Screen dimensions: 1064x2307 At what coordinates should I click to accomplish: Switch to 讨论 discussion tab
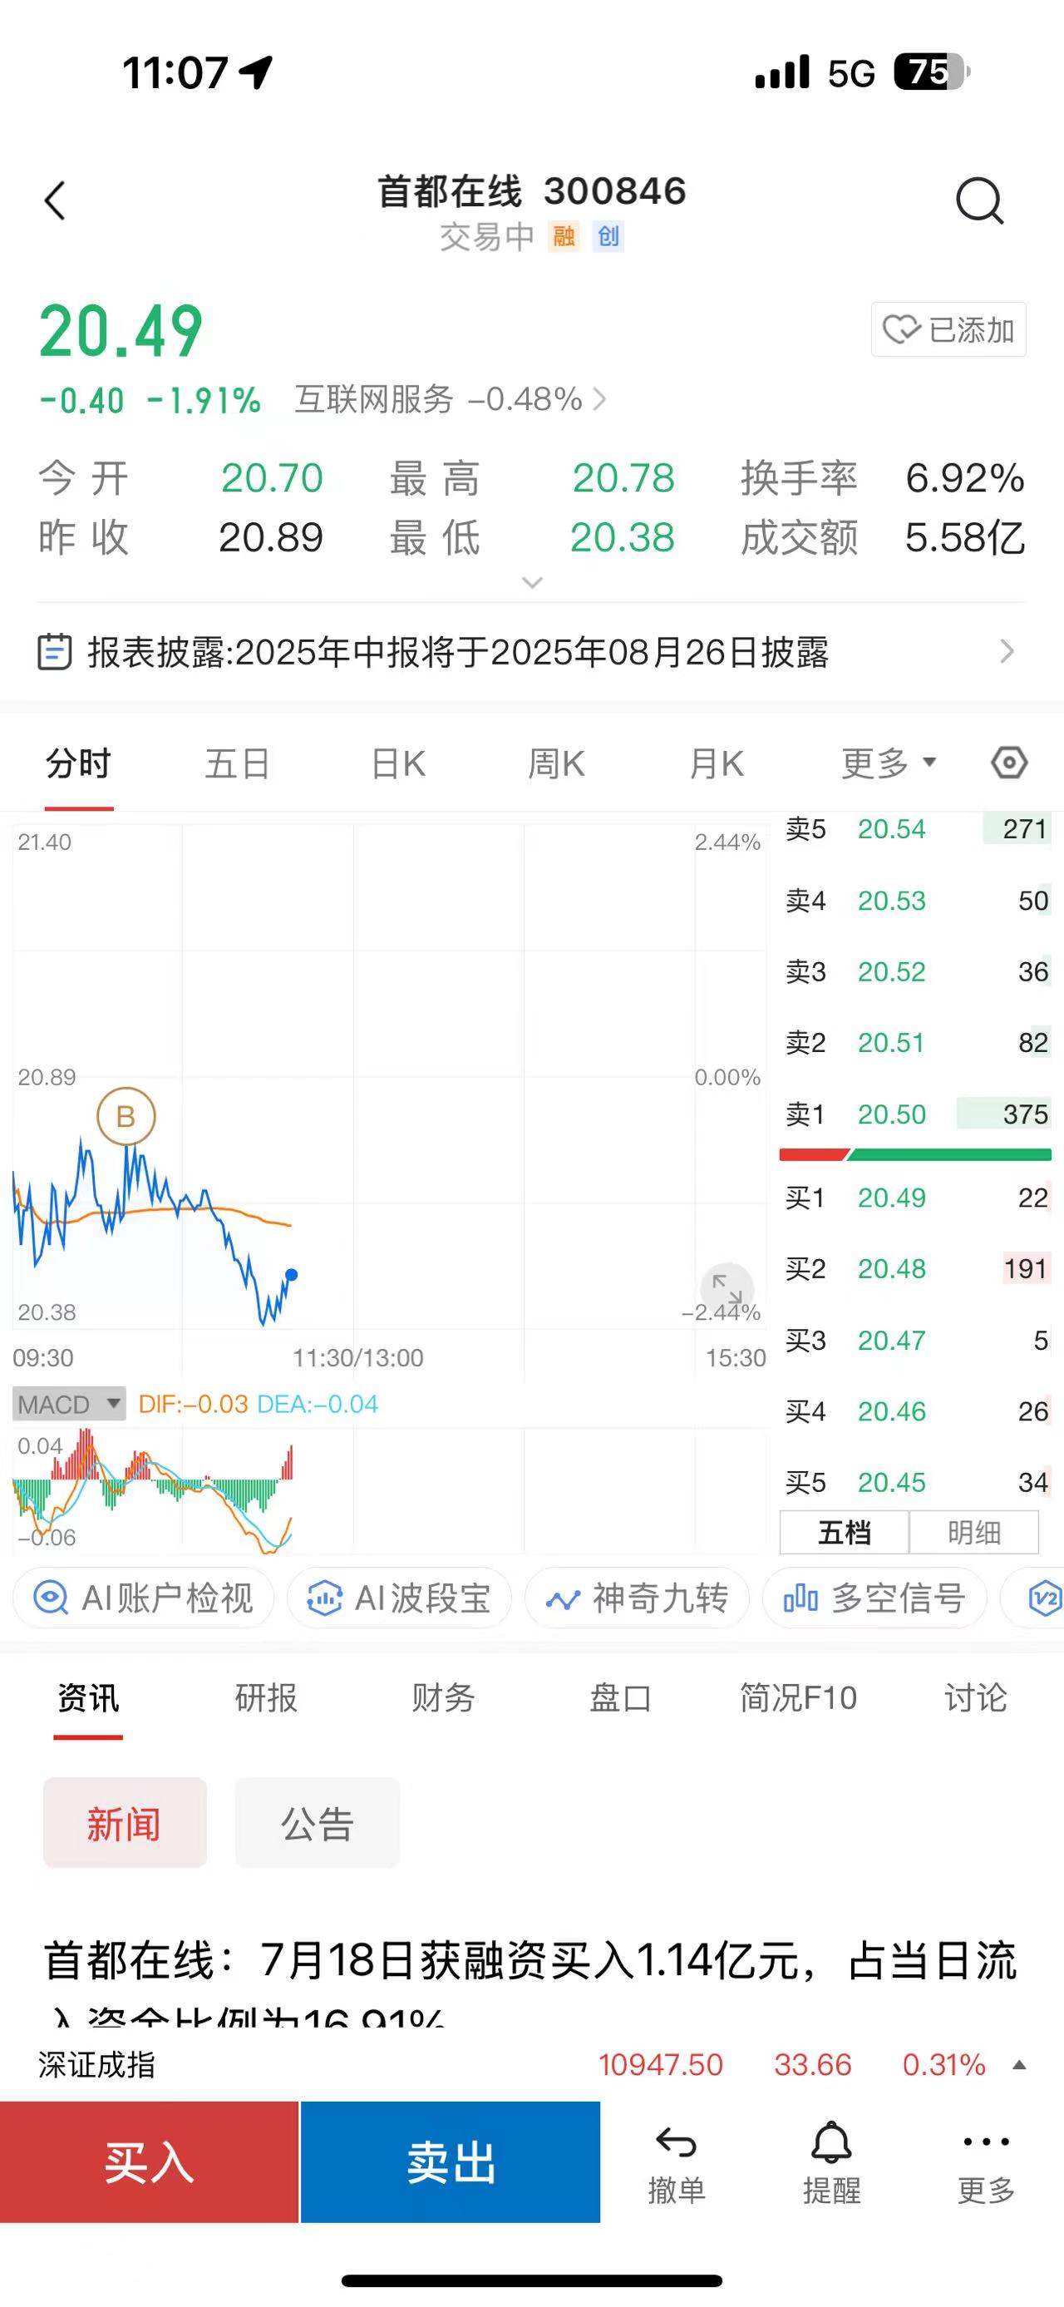(975, 1698)
